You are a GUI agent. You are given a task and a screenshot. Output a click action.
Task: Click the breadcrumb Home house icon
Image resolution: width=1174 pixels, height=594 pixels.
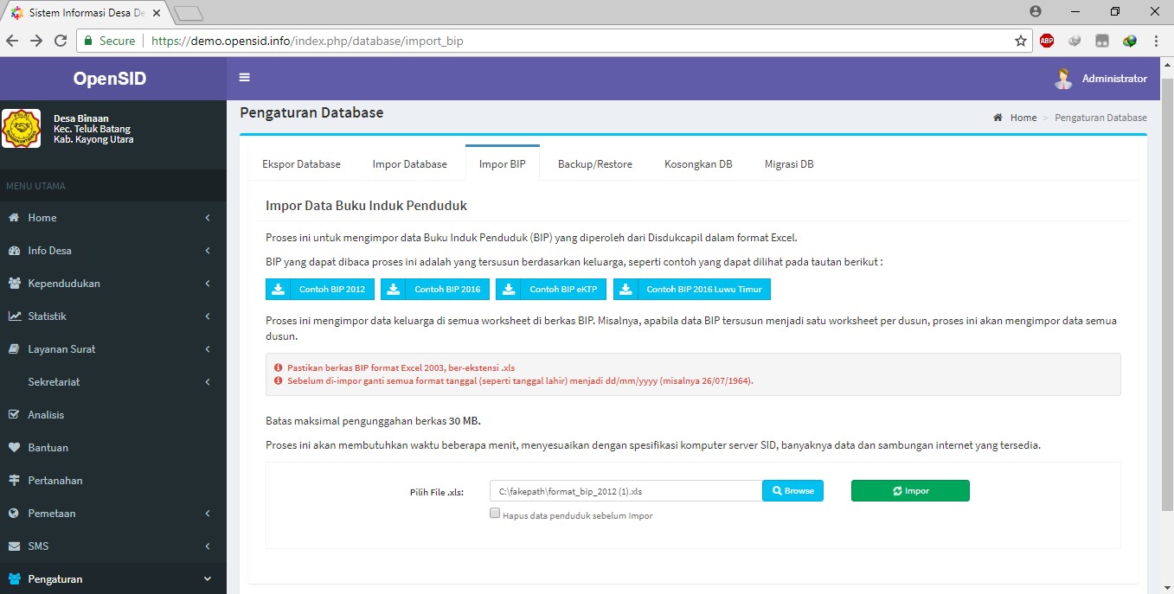998,118
